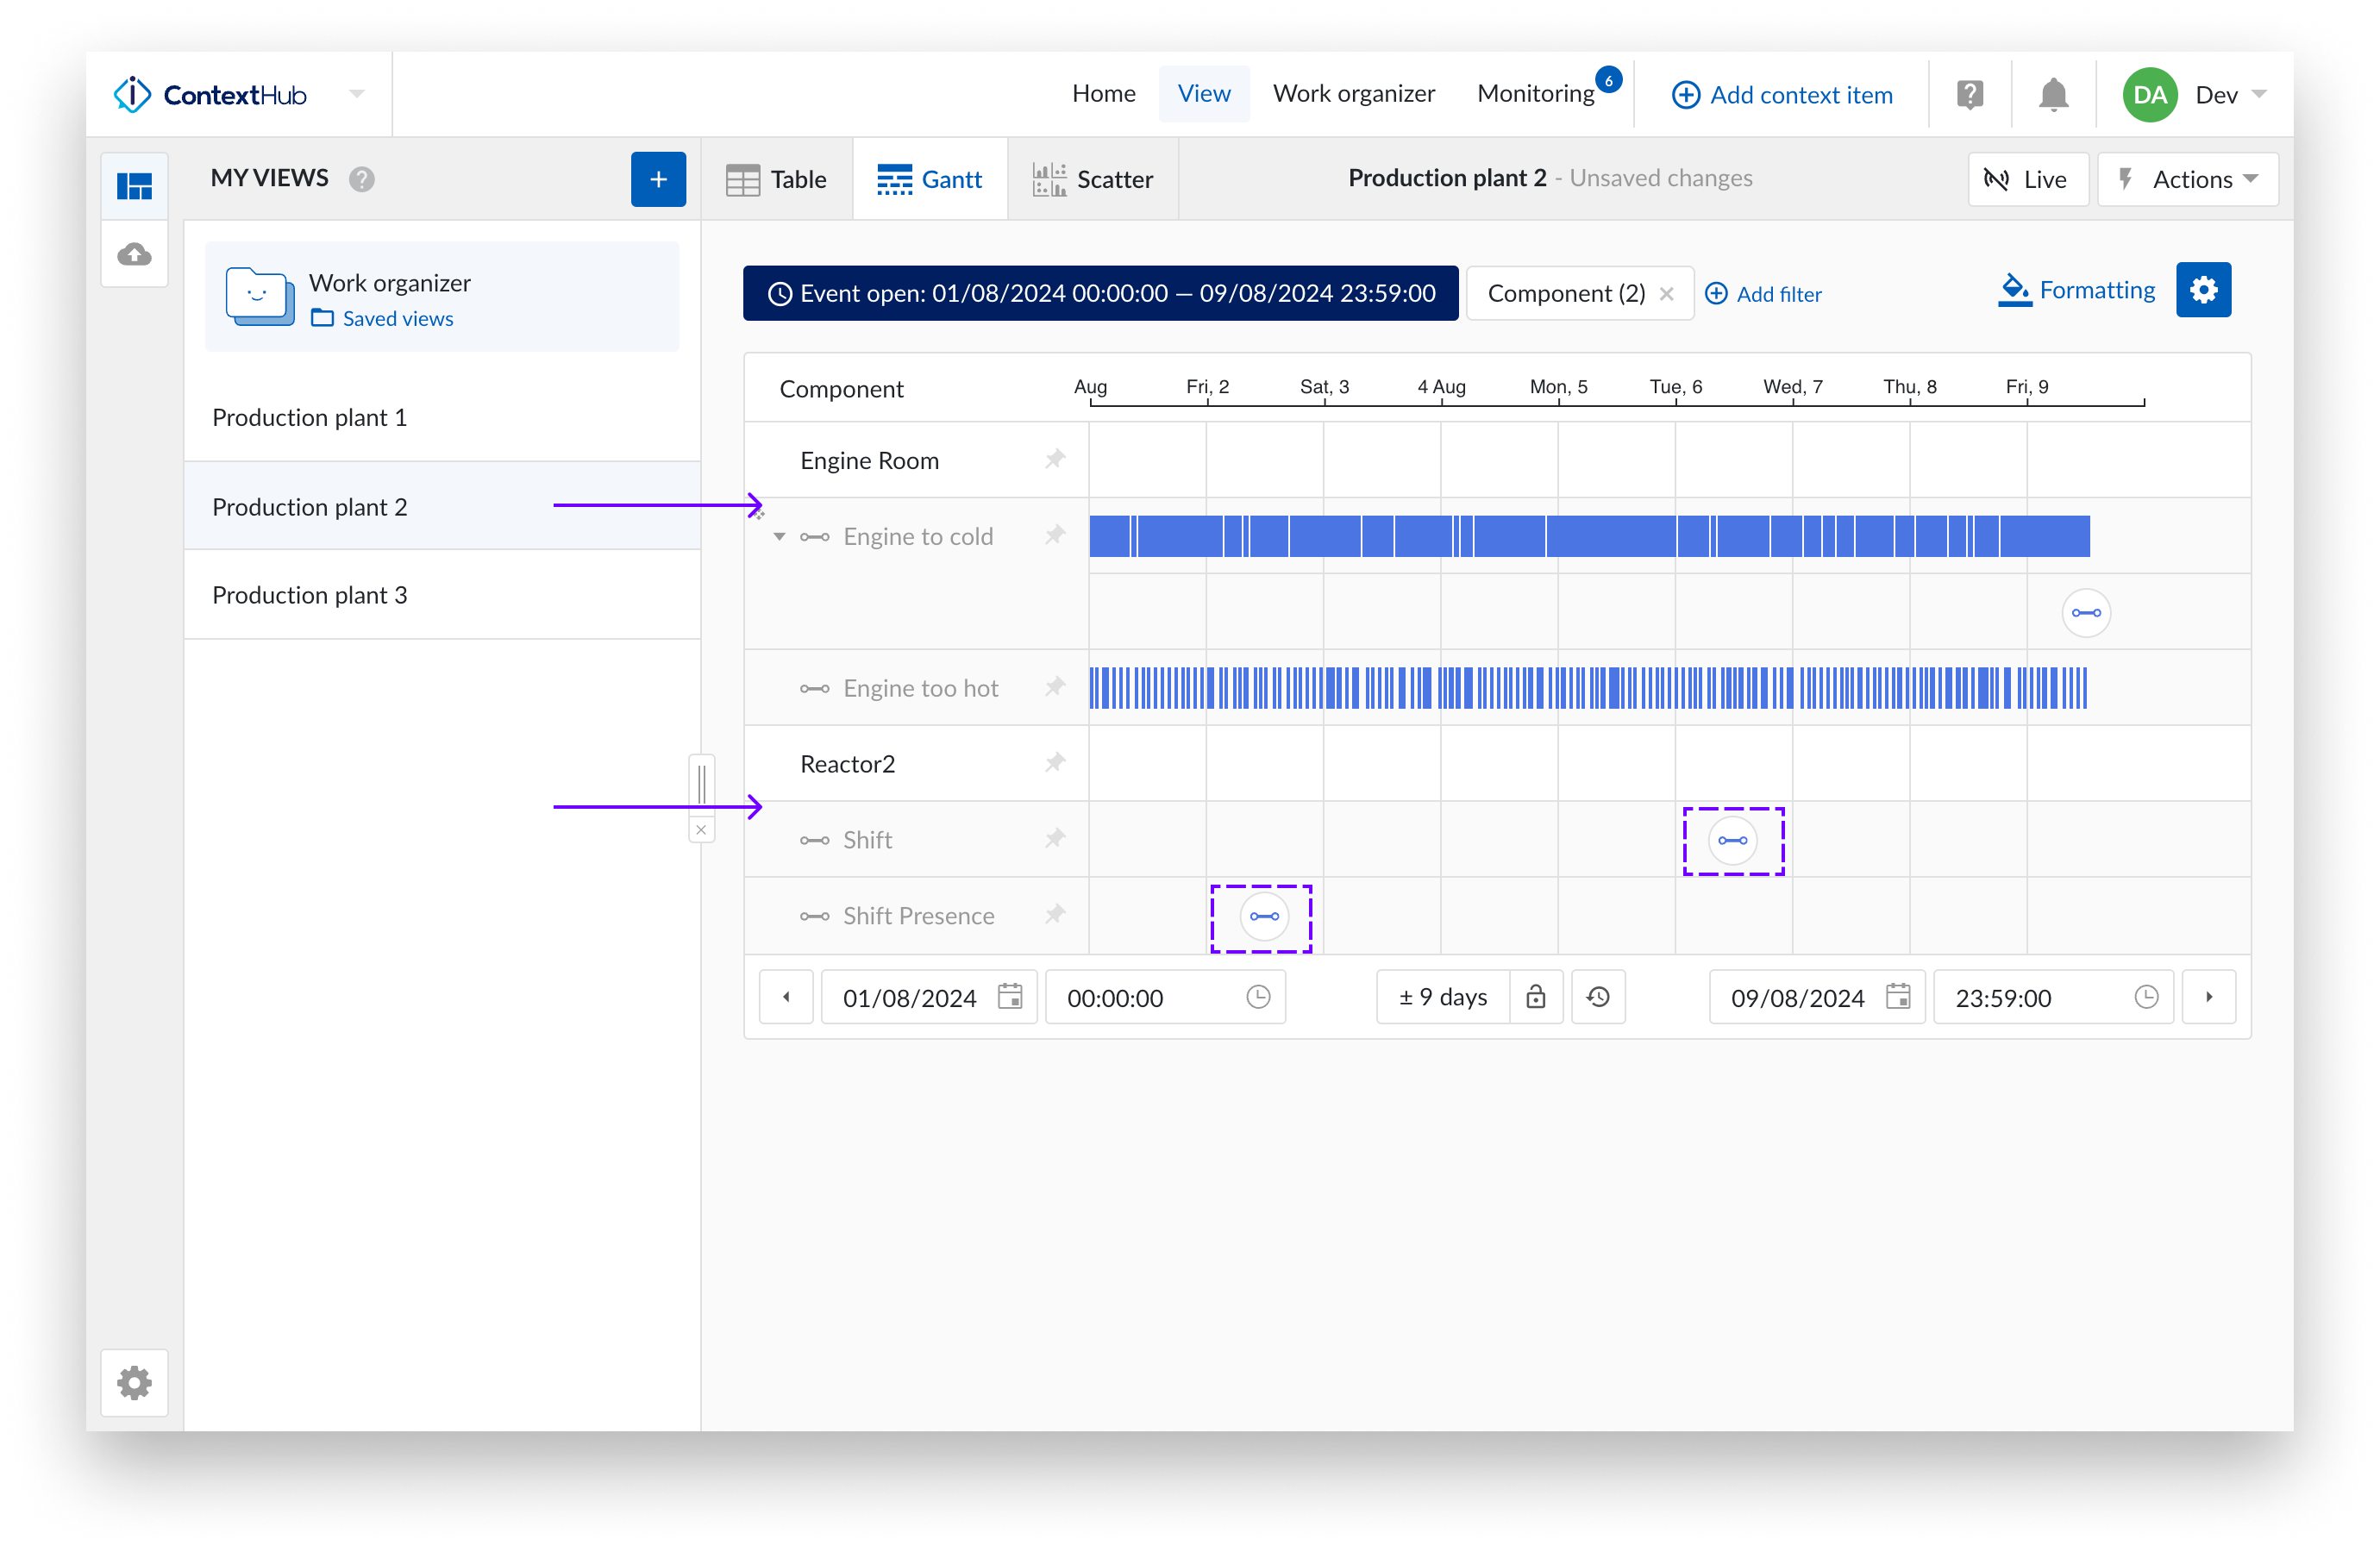The height and width of the screenshot is (1552, 2380).
Task: Select the Shift event marker on Tuesday
Action: point(1732,840)
